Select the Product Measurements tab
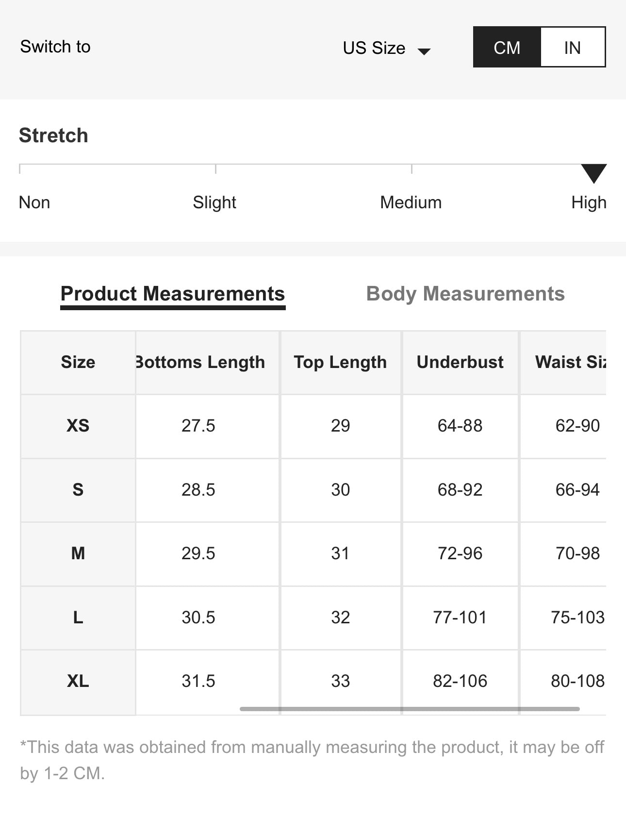626x818 pixels. 173,294
